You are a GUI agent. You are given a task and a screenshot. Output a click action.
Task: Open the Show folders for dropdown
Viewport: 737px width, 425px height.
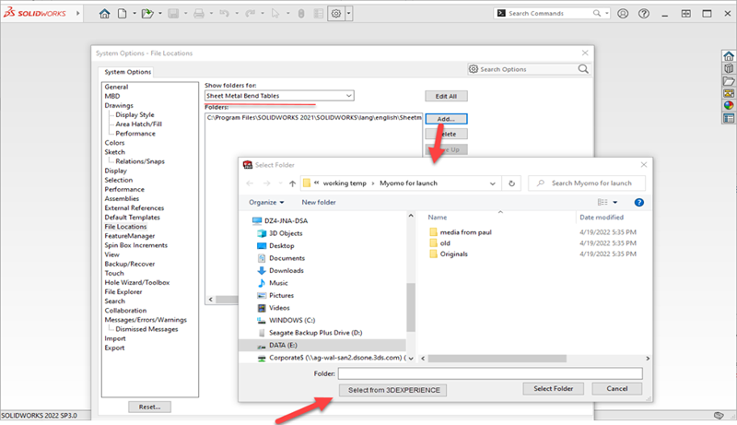pos(279,96)
